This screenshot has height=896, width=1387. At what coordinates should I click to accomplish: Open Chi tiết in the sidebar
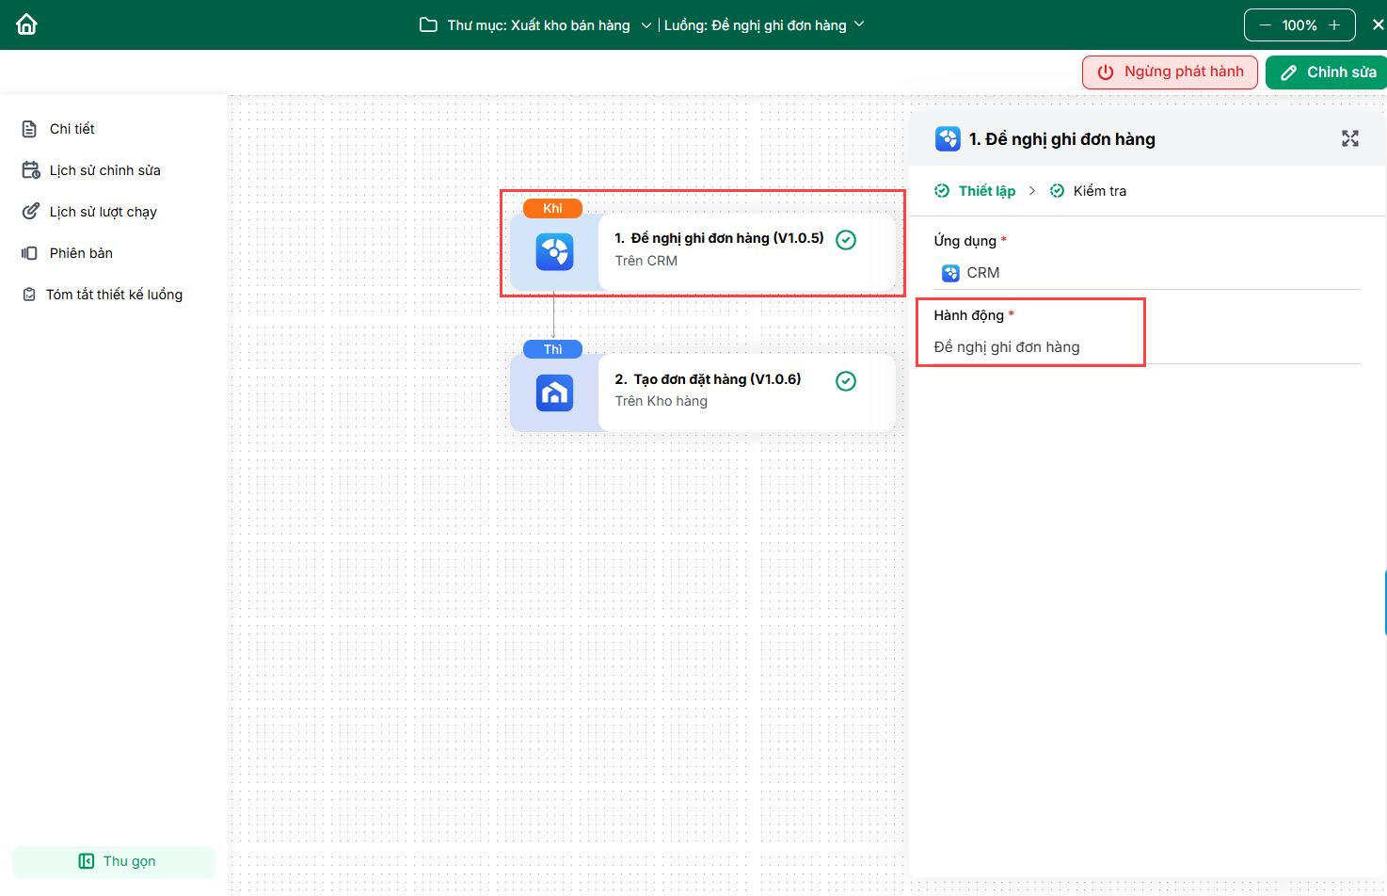point(72,129)
